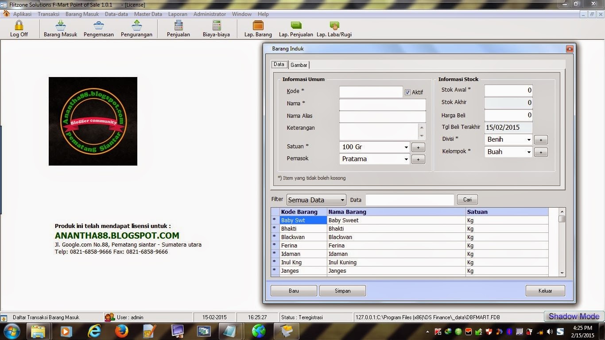Click the Stok Awal field
Image resolution: width=605 pixels, height=340 pixels.
point(508,90)
